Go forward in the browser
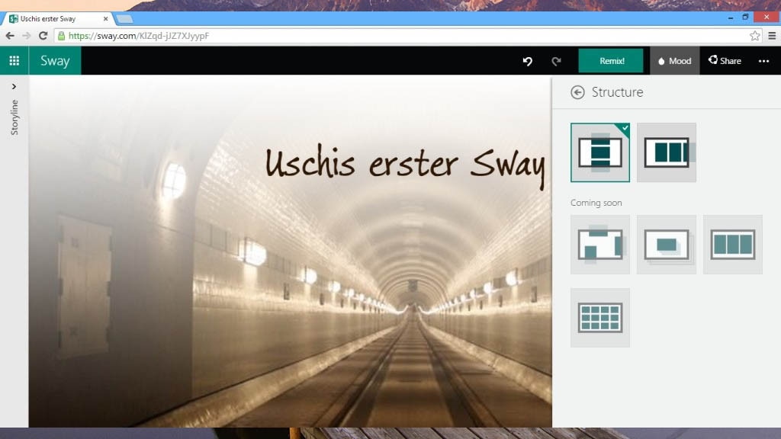This screenshot has width=781, height=439. [x=27, y=36]
